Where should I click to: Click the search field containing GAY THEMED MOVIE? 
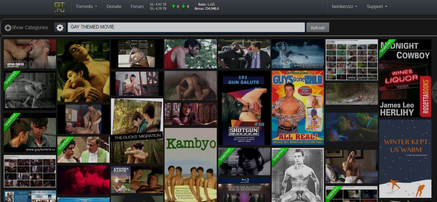[x=186, y=27]
